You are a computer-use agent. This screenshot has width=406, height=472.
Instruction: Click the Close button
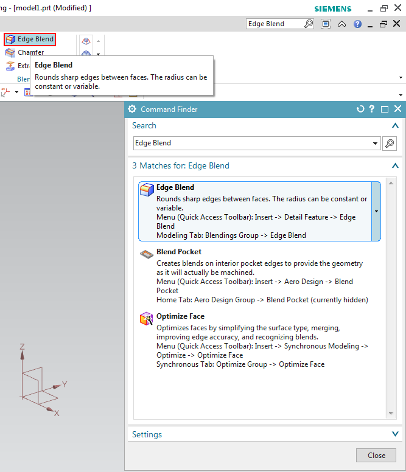click(376, 455)
